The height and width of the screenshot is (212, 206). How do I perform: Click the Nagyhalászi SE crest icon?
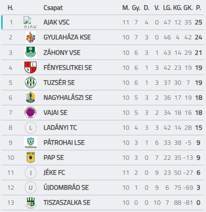click(x=30, y=97)
